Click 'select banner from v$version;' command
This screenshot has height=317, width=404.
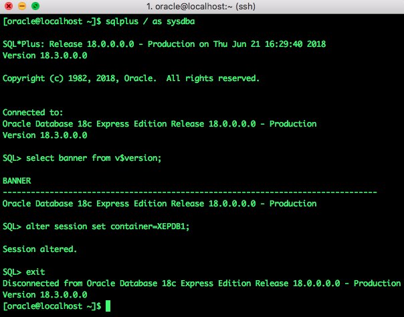pyautogui.click(x=94, y=158)
